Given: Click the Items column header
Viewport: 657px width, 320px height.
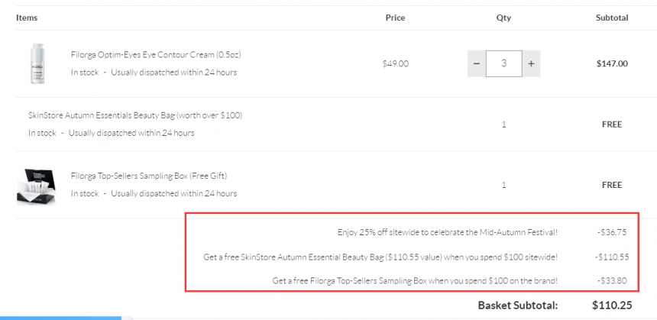Looking at the screenshot, I should [x=27, y=18].
